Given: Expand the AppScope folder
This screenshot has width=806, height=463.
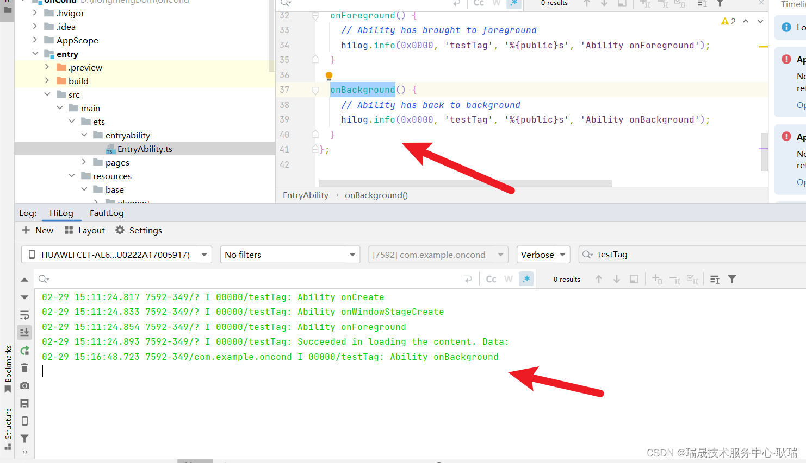Looking at the screenshot, I should (35, 40).
